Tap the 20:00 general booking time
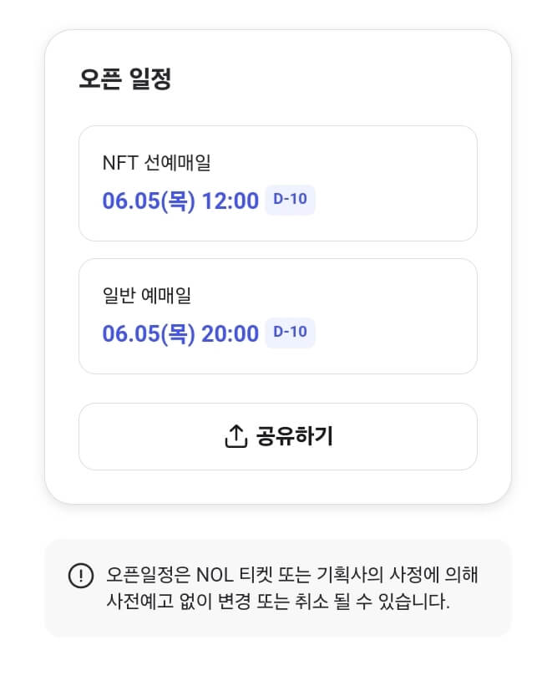Viewport: 557px width, 686px height. pyautogui.click(x=230, y=334)
